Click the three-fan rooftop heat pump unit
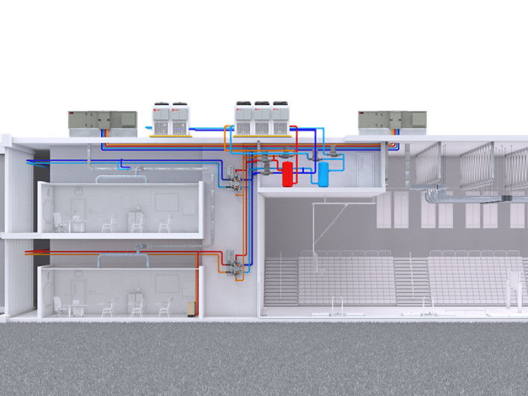Screen dimensions: 528x396 [261, 119]
